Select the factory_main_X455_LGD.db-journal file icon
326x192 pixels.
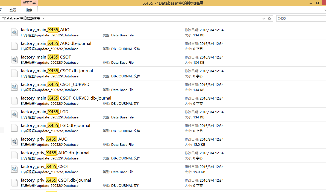point(14,128)
